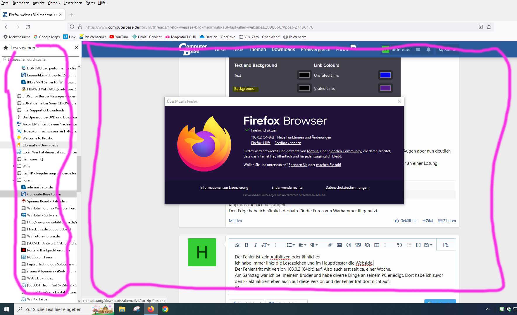Toggle reader view icon in address bar
The image size is (517, 315).
480,27
